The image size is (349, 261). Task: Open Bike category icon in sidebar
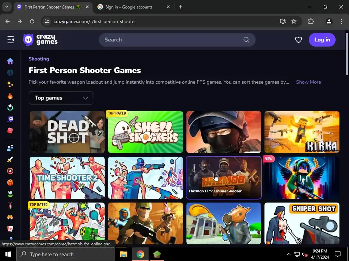point(10,206)
